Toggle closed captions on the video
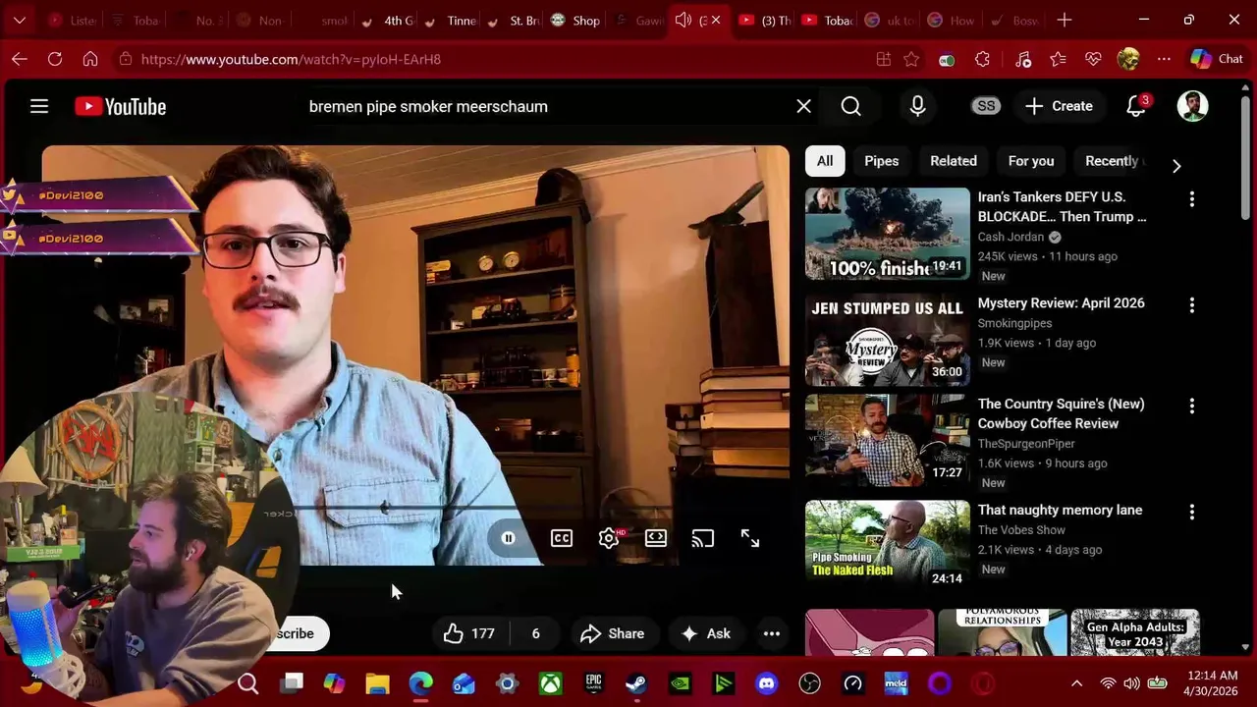Screen dimensions: 1257x707 pyautogui.click(x=562, y=538)
